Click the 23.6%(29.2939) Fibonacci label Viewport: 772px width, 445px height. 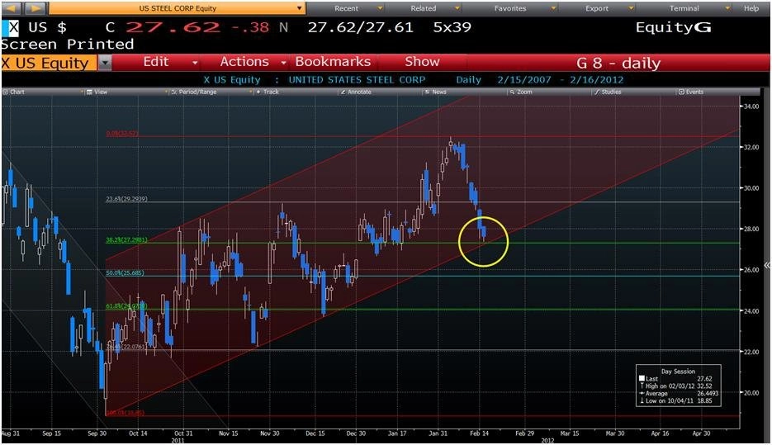click(x=126, y=199)
